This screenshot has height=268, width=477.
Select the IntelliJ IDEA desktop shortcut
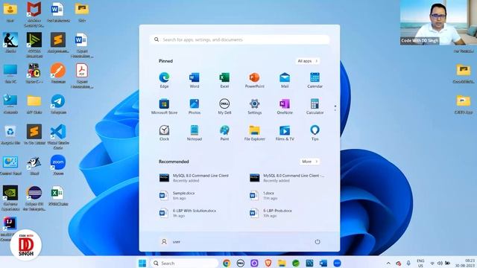(9, 229)
